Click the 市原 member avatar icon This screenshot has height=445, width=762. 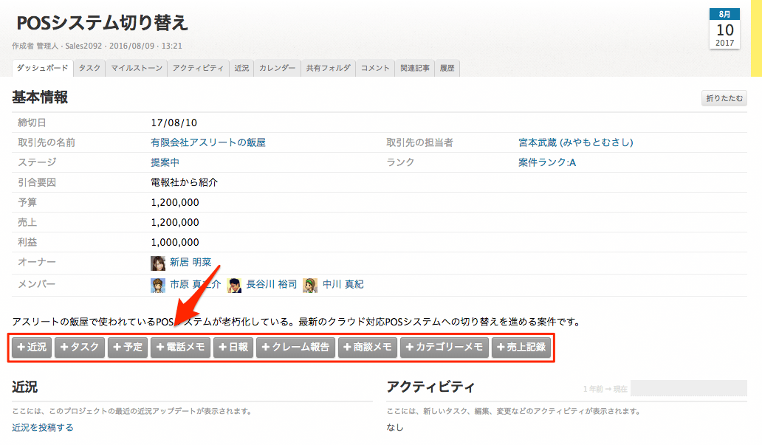pyautogui.click(x=158, y=286)
